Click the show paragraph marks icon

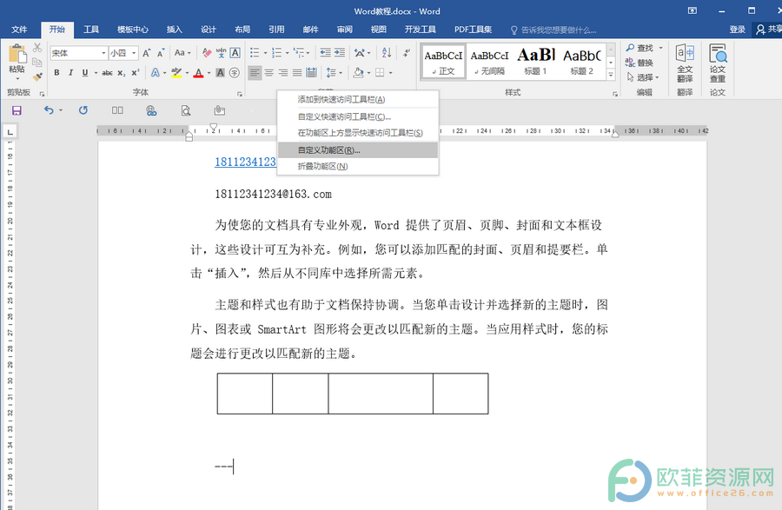(407, 52)
